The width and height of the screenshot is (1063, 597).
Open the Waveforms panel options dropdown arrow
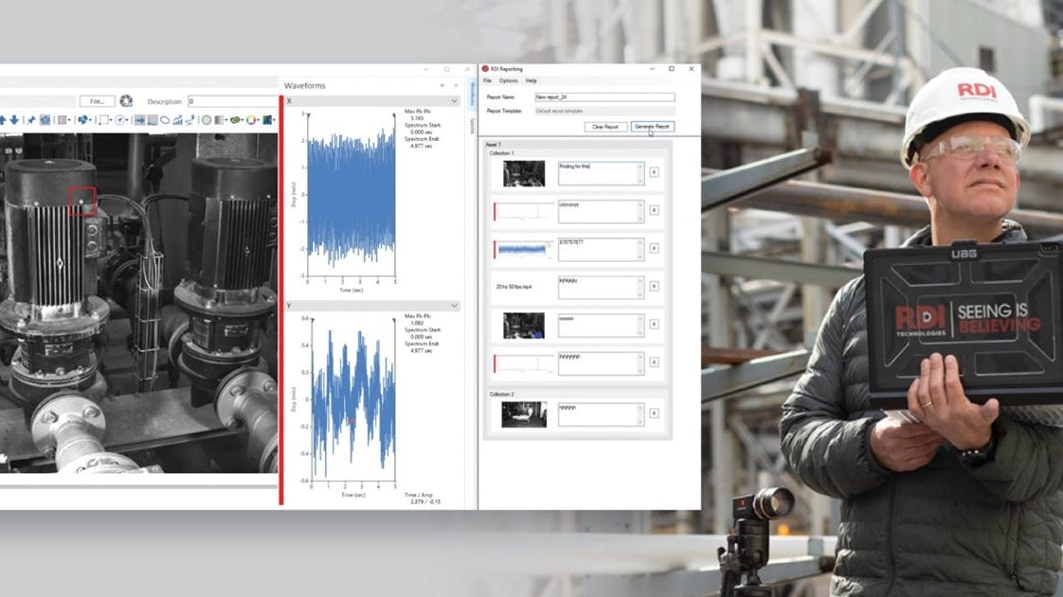click(444, 85)
